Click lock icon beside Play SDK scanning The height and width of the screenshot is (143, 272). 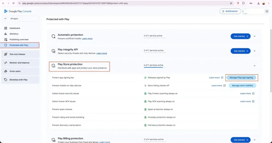(x=145, y=101)
